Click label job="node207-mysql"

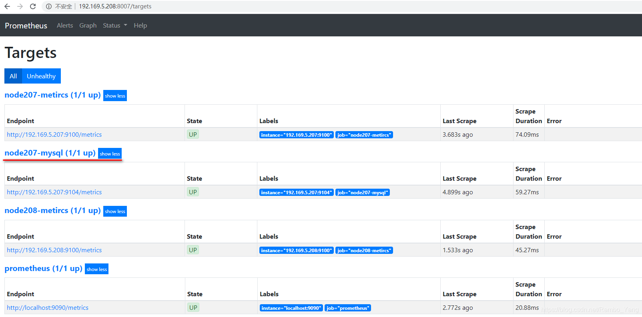[363, 193]
